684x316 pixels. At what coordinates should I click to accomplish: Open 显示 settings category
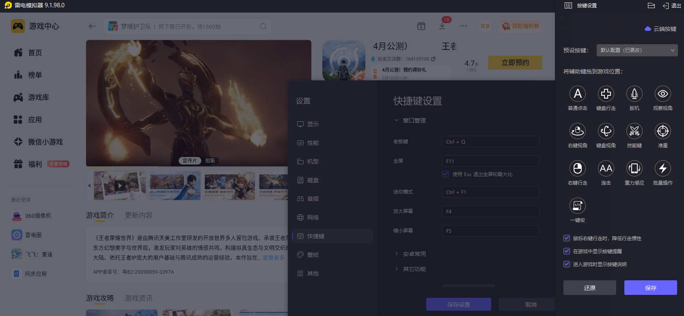[x=332, y=124]
